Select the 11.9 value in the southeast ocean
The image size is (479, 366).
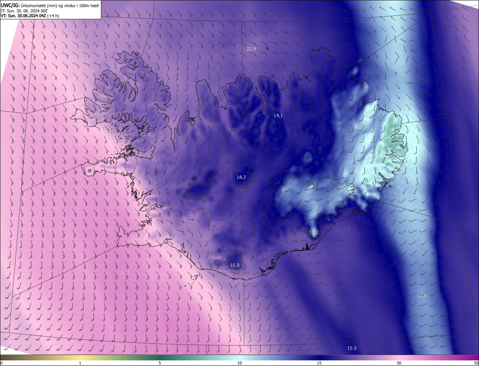click(x=422, y=296)
